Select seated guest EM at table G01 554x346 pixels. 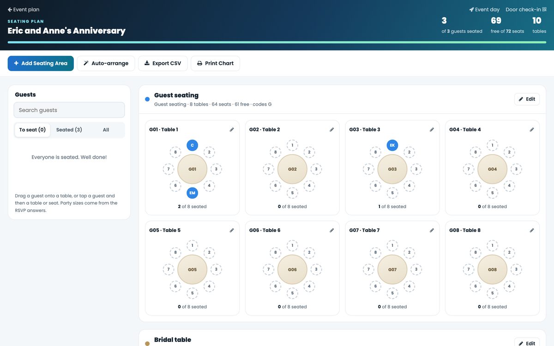pos(193,193)
